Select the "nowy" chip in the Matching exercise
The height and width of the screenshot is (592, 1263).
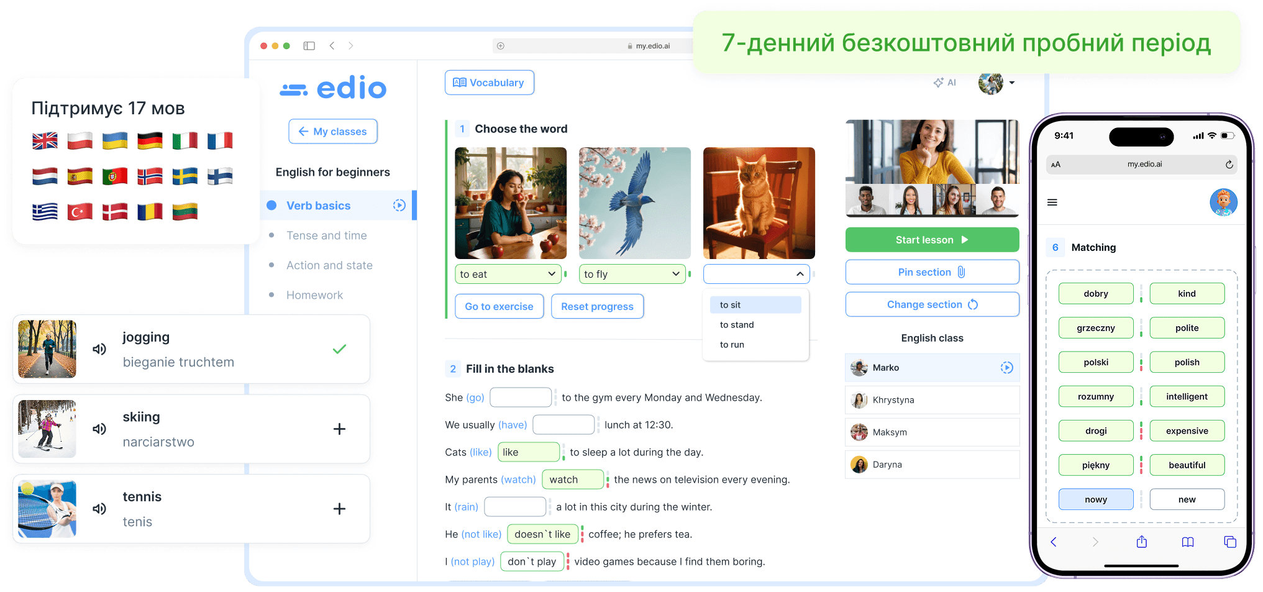tap(1096, 499)
